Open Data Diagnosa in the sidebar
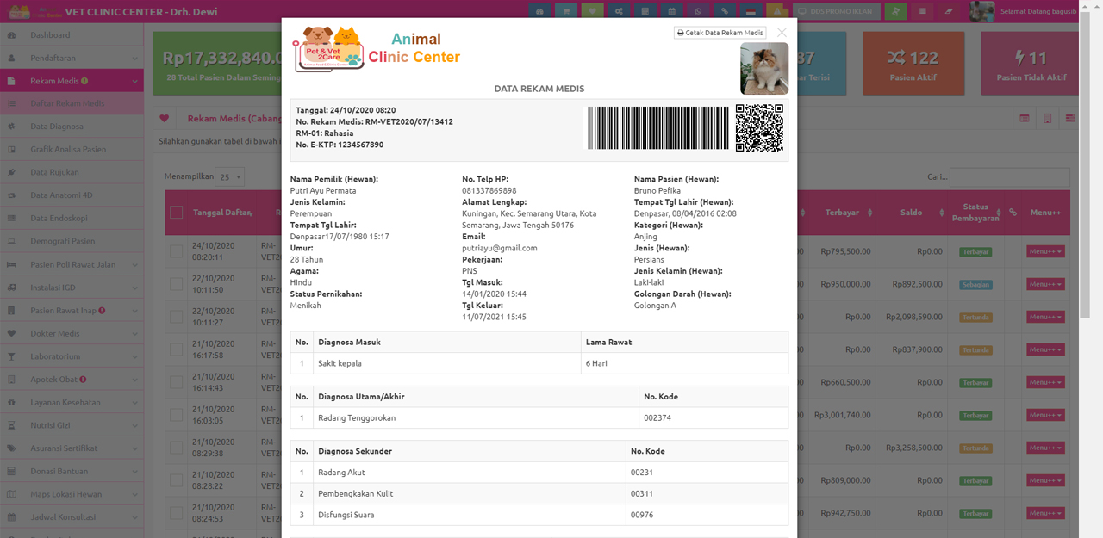Screen dimensions: 1103x538 point(57,127)
